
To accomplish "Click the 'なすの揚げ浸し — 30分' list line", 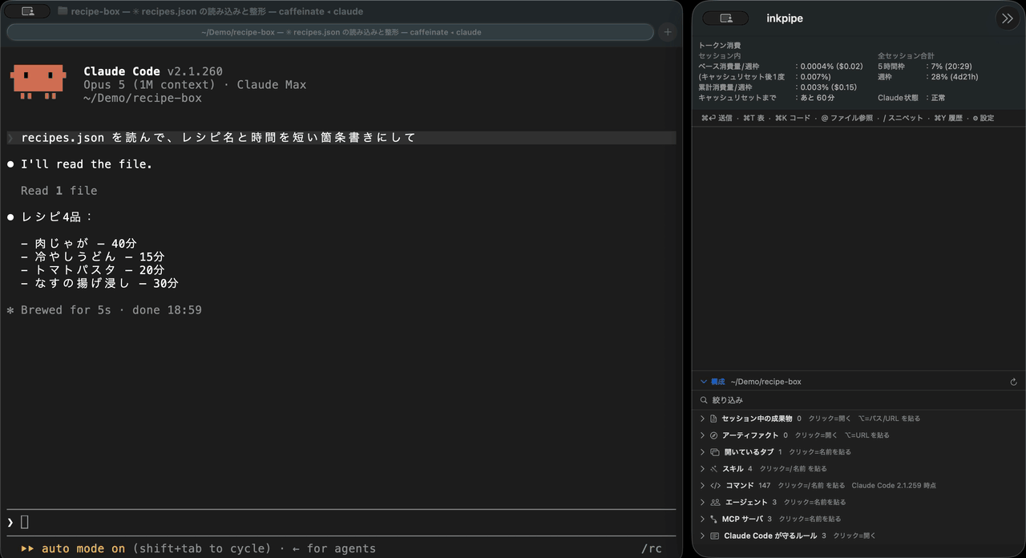I will (99, 284).
